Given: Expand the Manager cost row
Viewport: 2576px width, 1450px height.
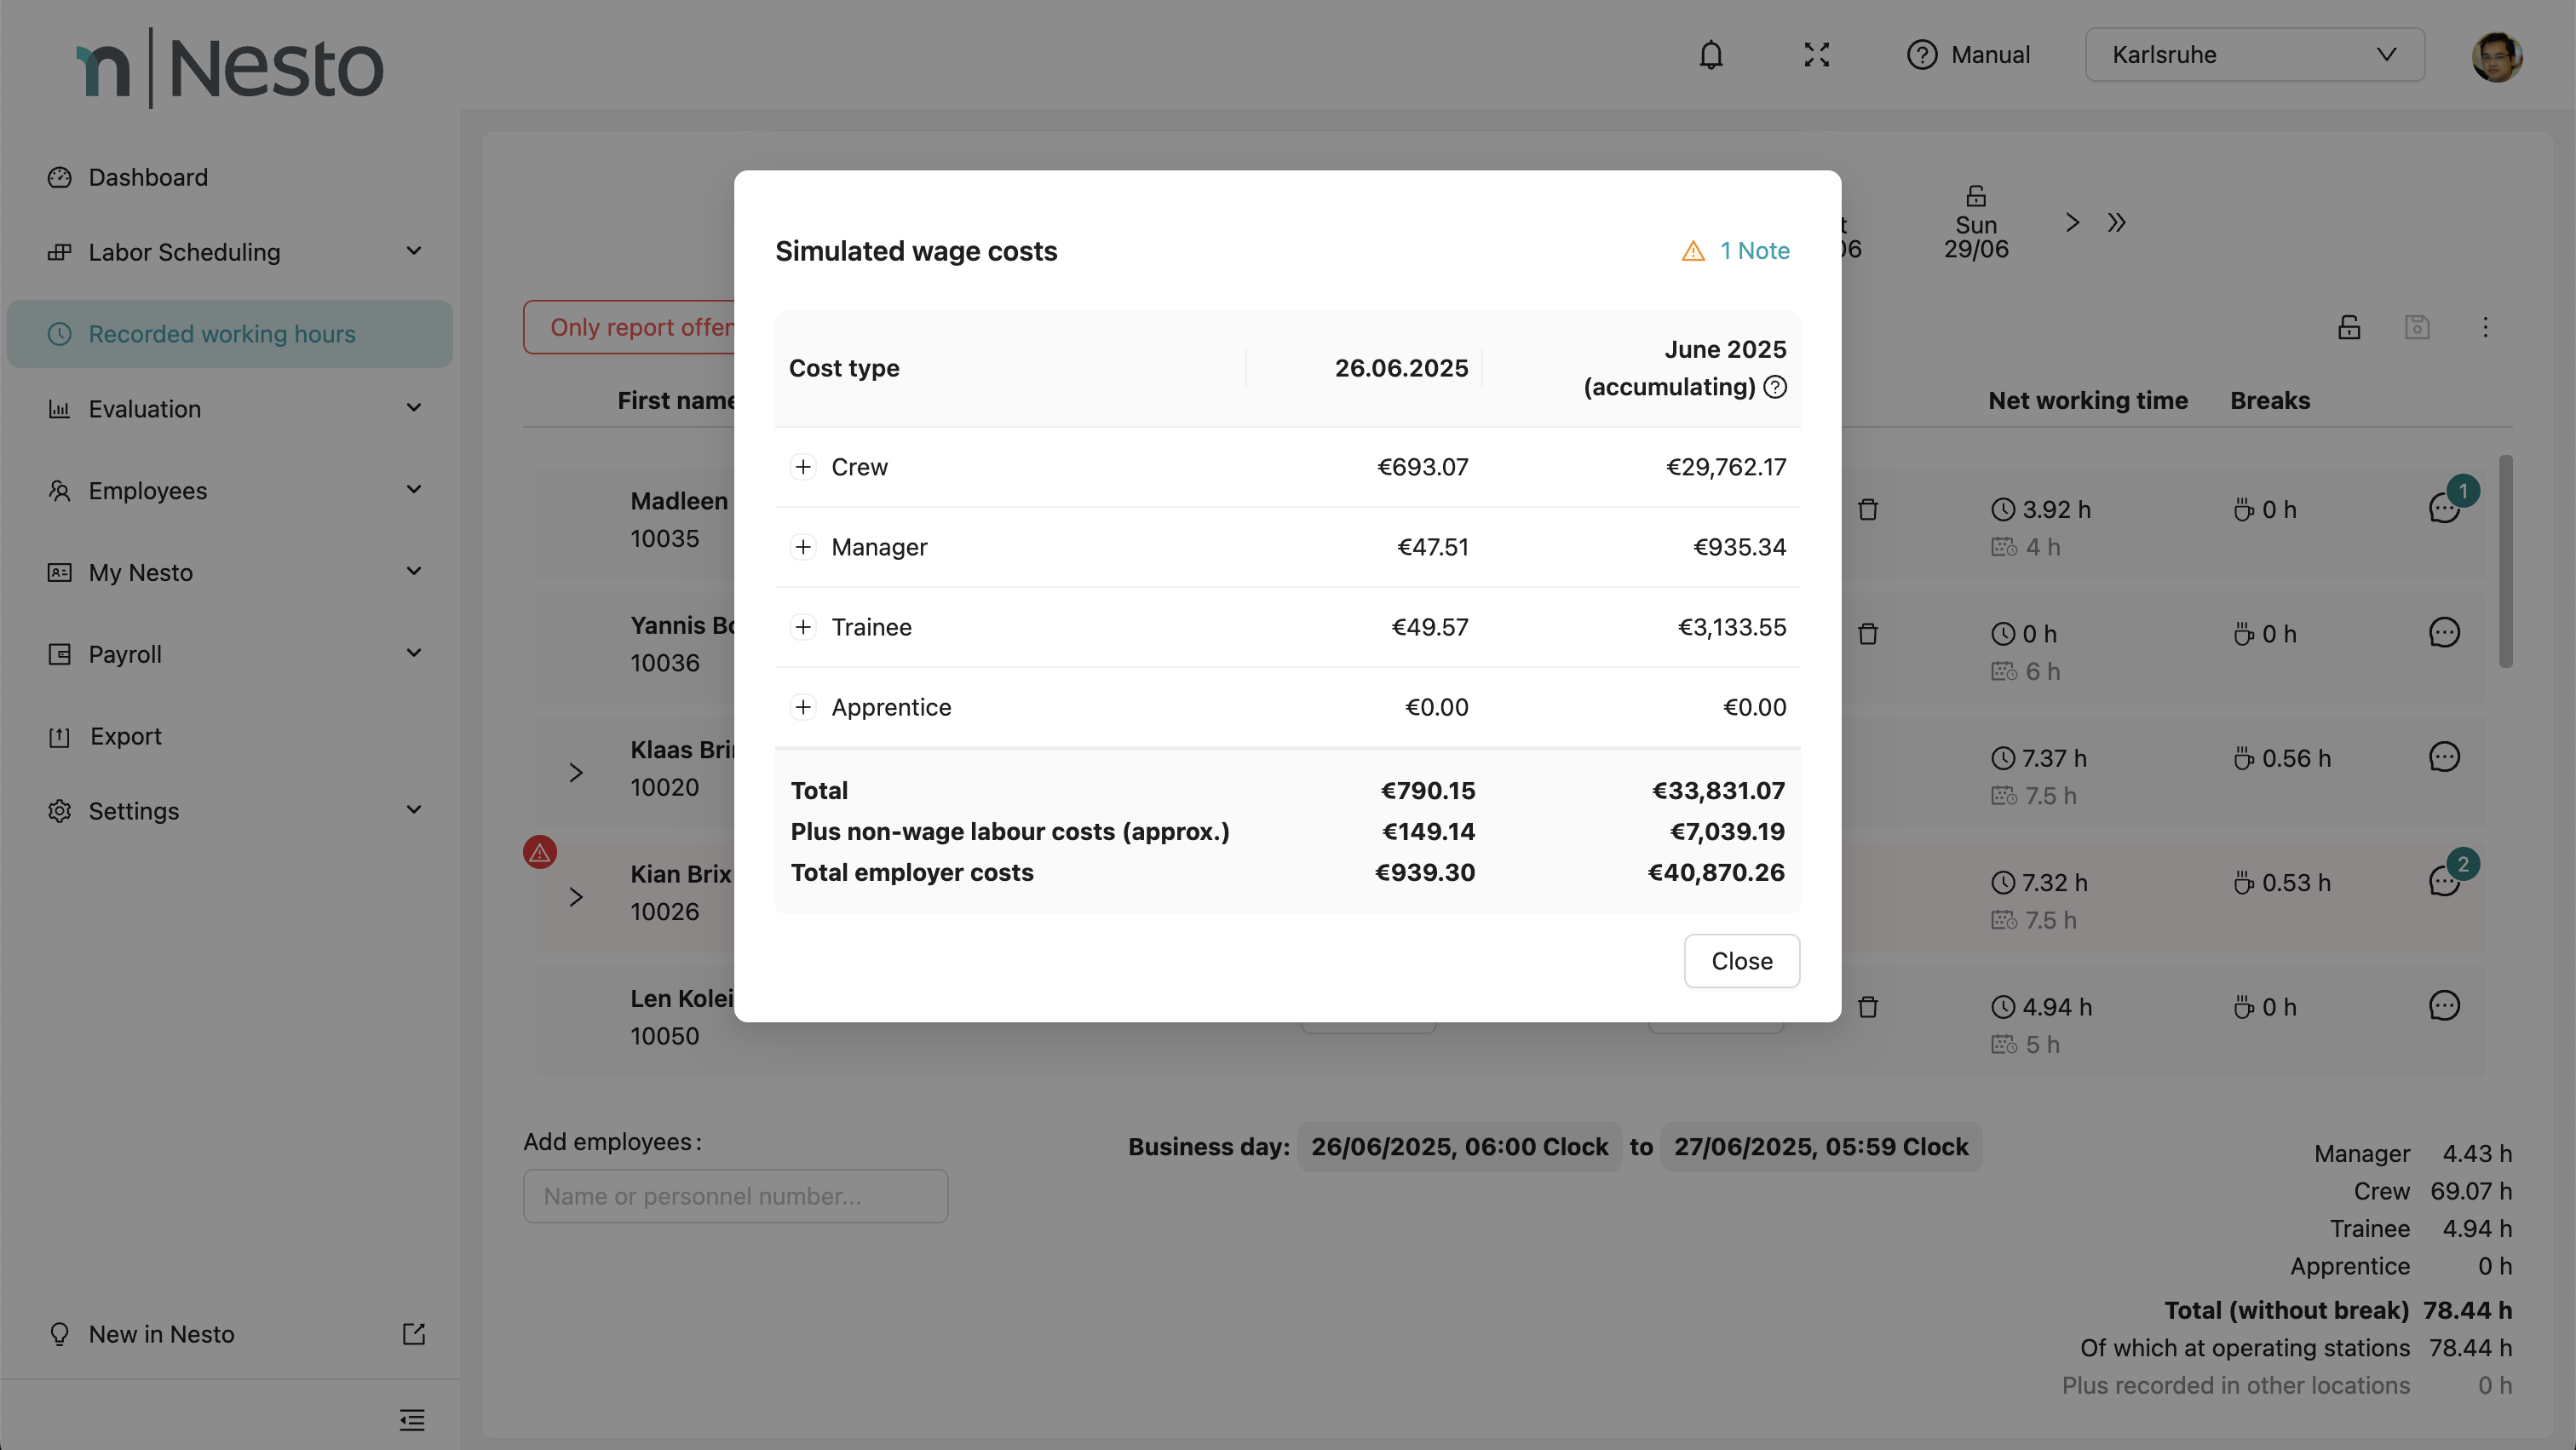Looking at the screenshot, I should [803, 547].
